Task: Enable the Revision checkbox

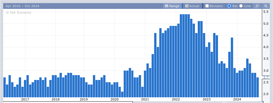Action: click(207, 6)
